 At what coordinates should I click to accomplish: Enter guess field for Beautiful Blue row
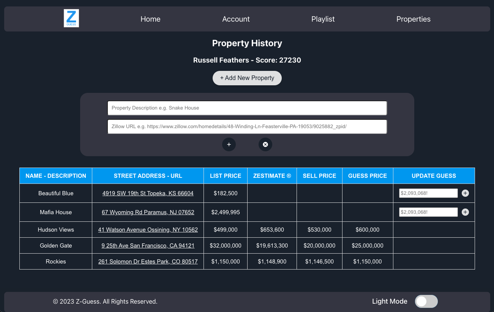[x=428, y=193]
